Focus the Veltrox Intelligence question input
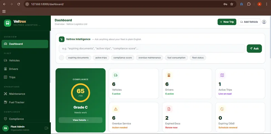The image size is (271, 134). click(x=152, y=49)
